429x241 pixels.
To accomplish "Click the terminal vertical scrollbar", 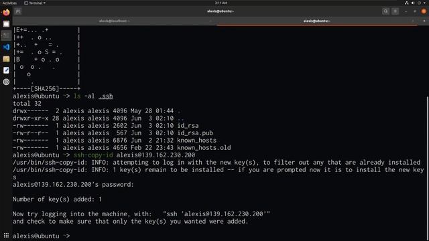I will (x=428, y=168).
